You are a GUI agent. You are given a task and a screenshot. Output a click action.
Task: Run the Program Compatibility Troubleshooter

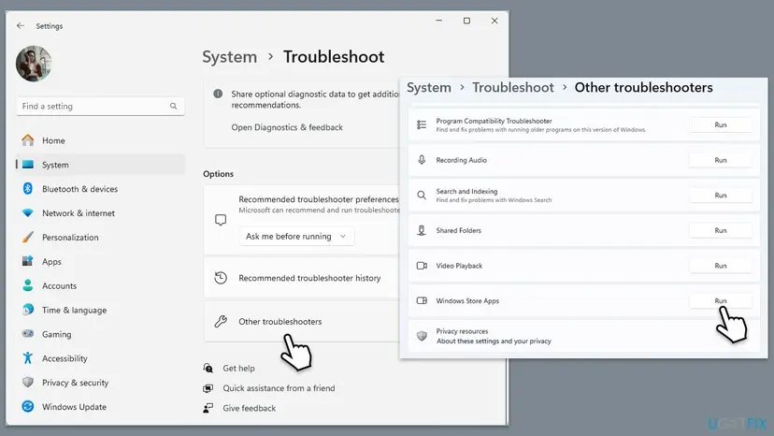point(721,125)
